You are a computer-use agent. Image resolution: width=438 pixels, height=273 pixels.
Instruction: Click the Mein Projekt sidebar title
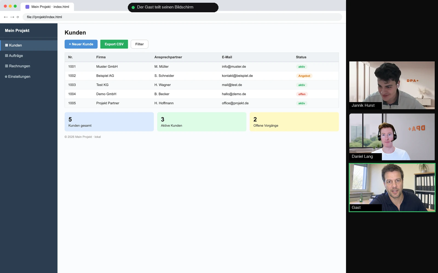click(17, 31)
